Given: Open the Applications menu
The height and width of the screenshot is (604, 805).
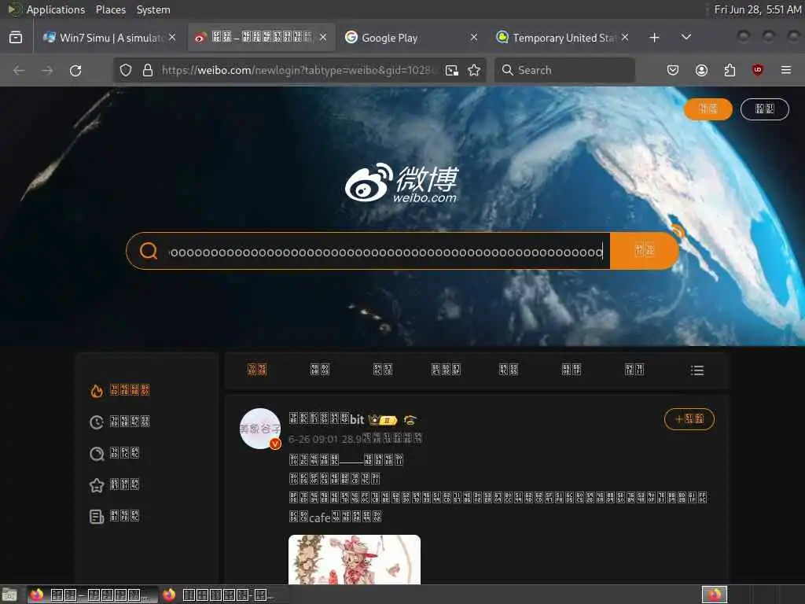Looking at the screenshot, I should click(x=56, y=9).
